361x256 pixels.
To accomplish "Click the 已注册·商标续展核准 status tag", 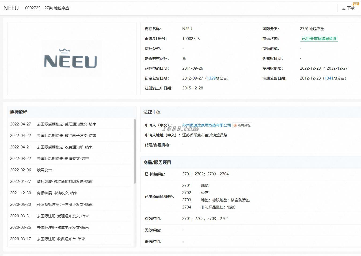I will 319,39.
